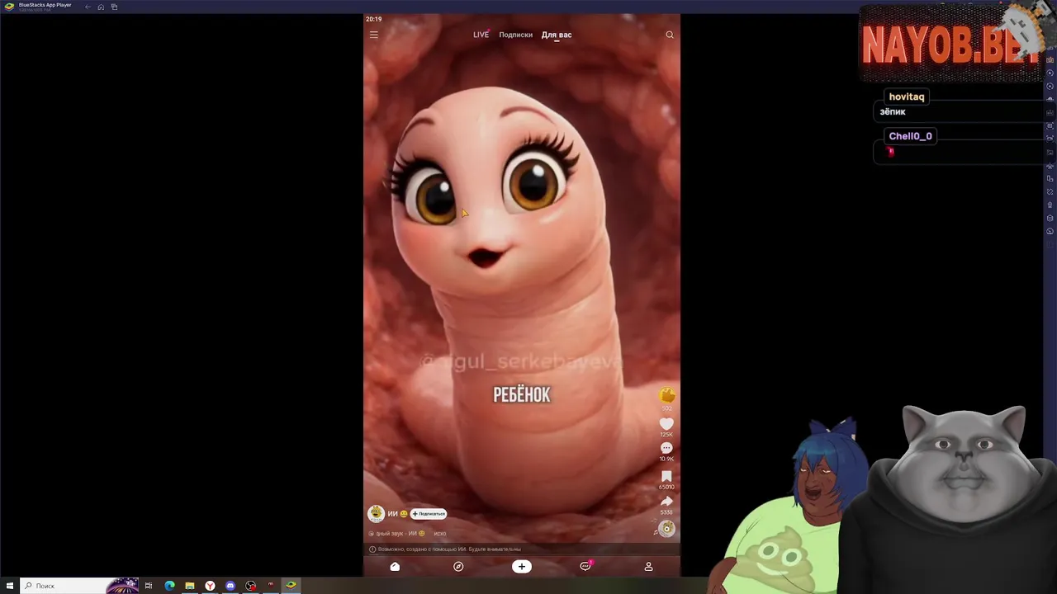Create a new post with the plus button
1057x594 pixels.
coord(521,567)
